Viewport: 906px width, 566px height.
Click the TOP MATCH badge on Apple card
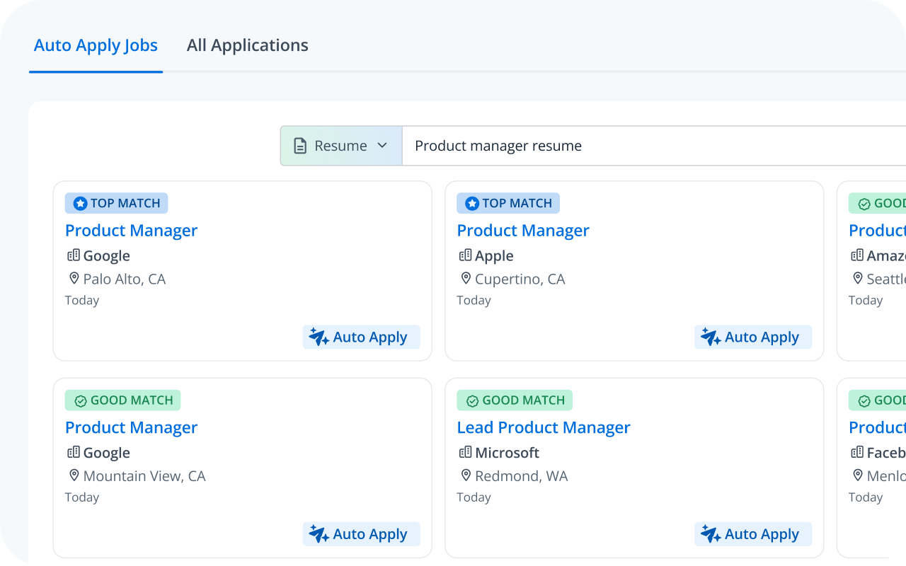[x=508, y=203]
